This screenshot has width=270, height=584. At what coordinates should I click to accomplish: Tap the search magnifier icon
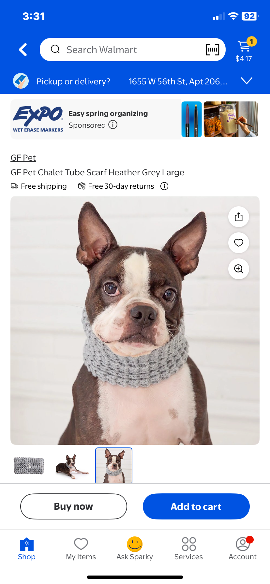(55, 49)
